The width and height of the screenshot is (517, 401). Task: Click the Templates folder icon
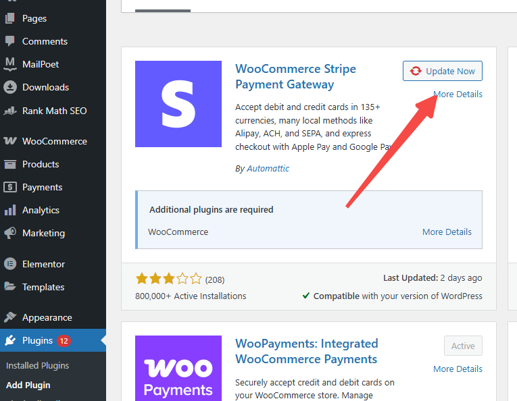10,286
